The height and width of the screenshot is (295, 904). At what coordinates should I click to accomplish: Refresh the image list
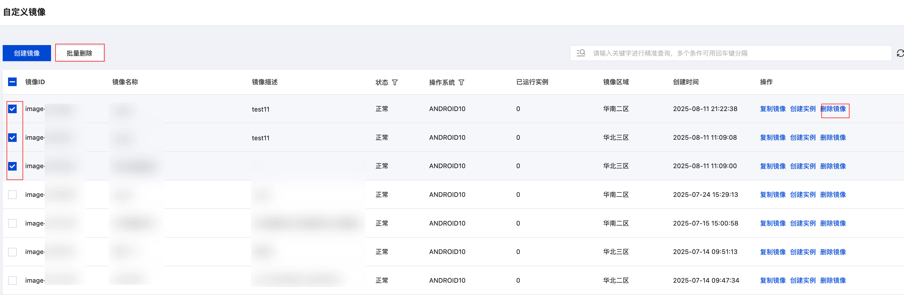900,53
